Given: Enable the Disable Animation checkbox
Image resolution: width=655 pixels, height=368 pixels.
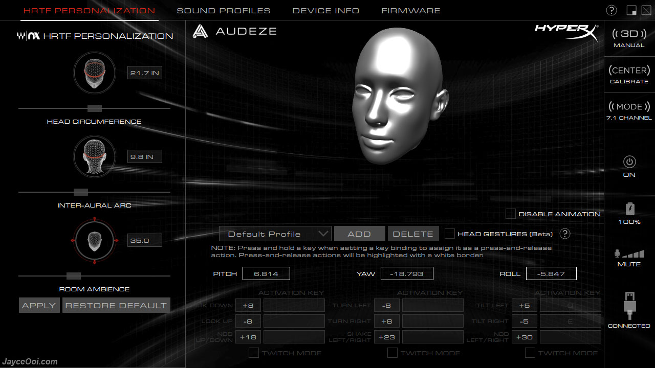Looking at the screenshot, I should pos(511,214).
